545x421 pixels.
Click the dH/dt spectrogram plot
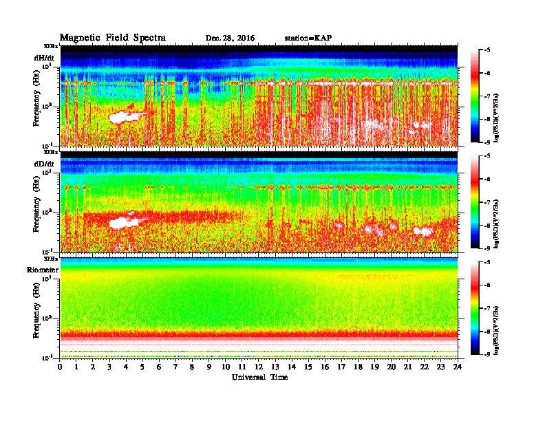pos(259,96)
